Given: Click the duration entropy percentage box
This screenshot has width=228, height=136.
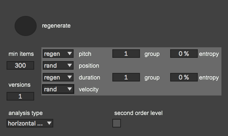Looking at the screenshot, I should coord(184,77).
